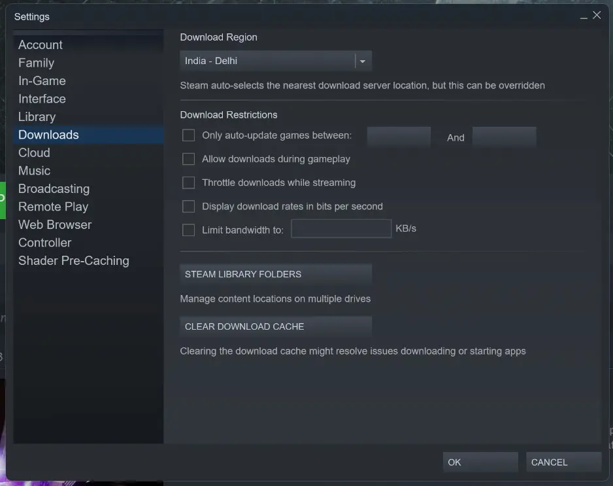Image resolution: width=613 pixels, height=486 pixels.
Task: Open Cloud settings
Action: (x=34, y=152)
